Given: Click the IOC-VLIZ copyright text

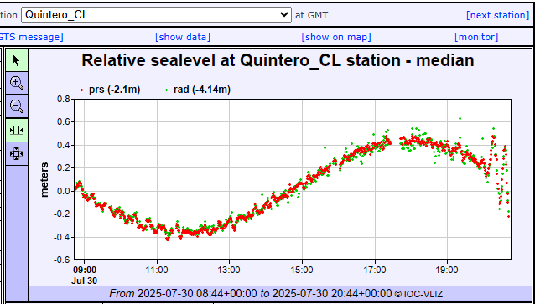Looking at the screenshot, I should coord(418,293).
